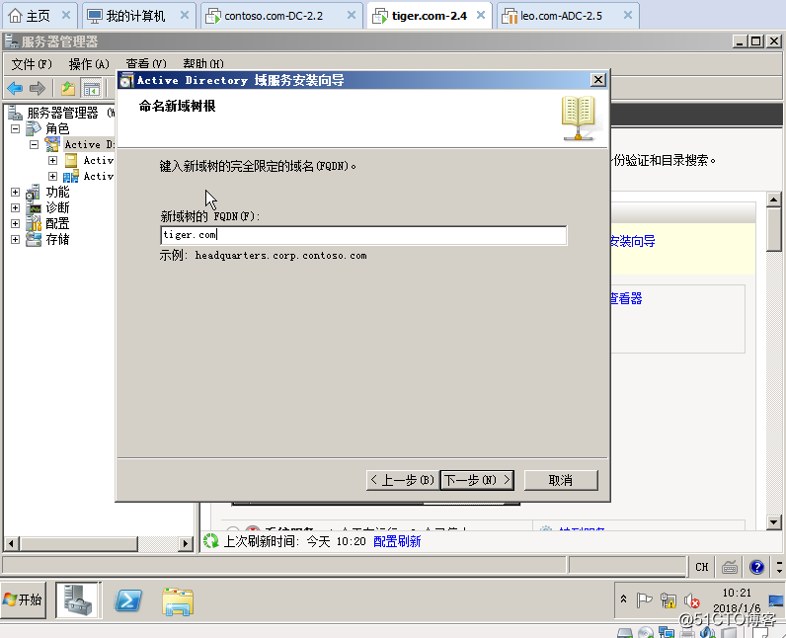This screenshot has height=638, width=786.
Task: Click the Features node icon in tree
Action: 34,192
